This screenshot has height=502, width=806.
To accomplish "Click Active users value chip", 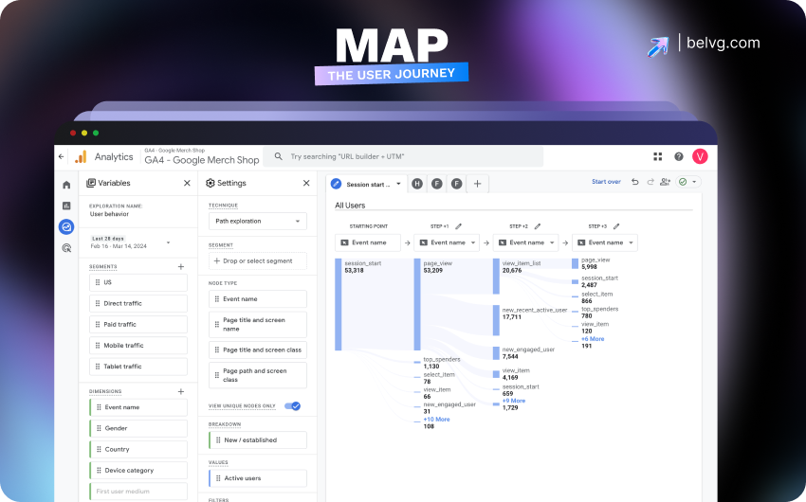I will 258,478.
